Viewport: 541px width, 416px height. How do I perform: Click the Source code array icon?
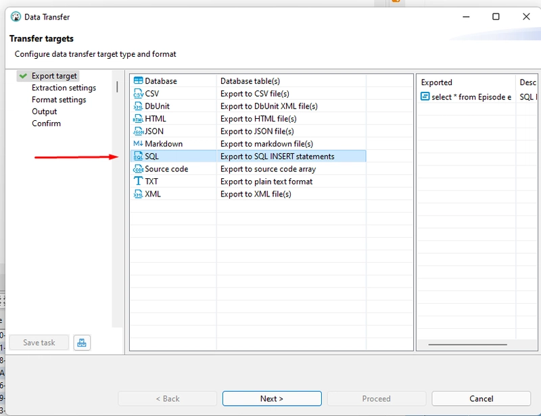[x=139, y=169]
